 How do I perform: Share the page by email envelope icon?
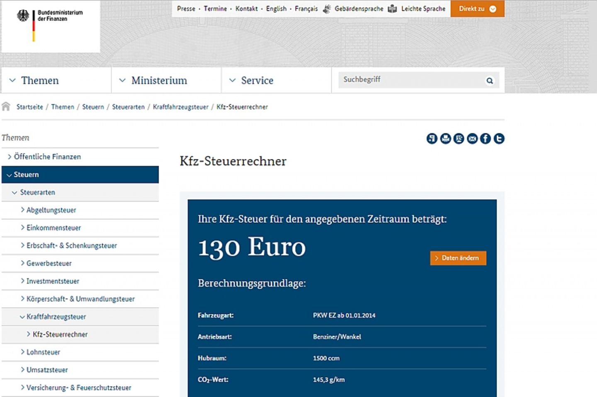click(472, 139)
